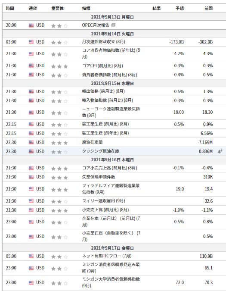Click importance stars for 原油在庫量 row
The height and width of the screenshot is (291, 226).
point(59,143)
